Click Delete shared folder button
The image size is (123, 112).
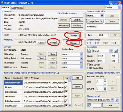(77, 87)
